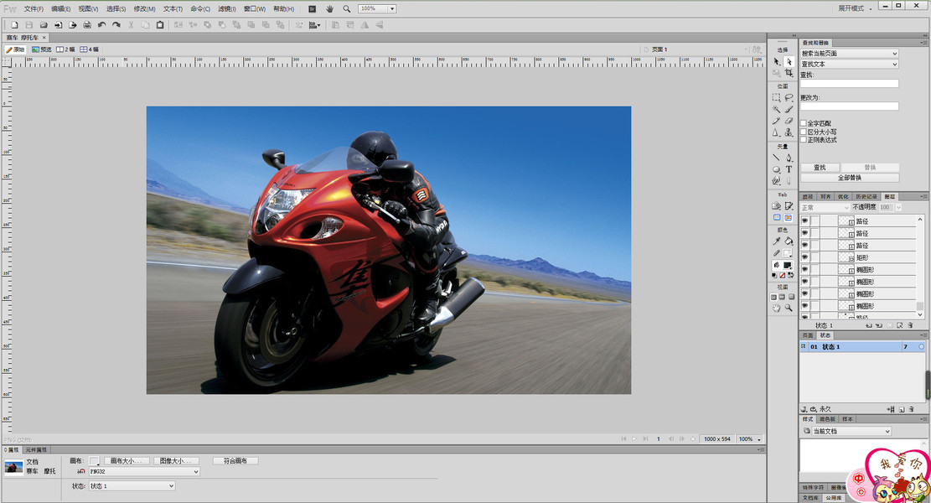Delete selected layer with trash icon
931x503 pixels.
tap(911, 325)
